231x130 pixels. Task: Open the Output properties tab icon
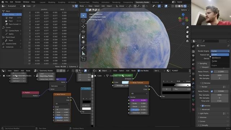click(193, 56)
